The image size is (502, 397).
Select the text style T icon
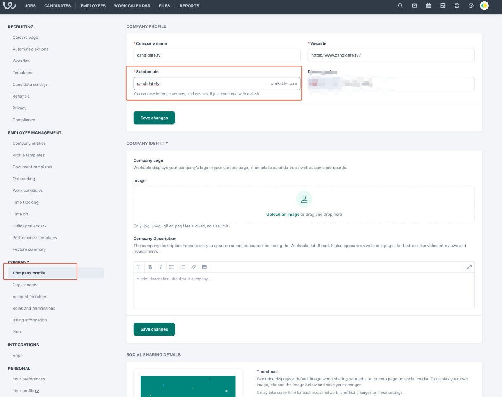pyautogui.click(x=139, y=267)
